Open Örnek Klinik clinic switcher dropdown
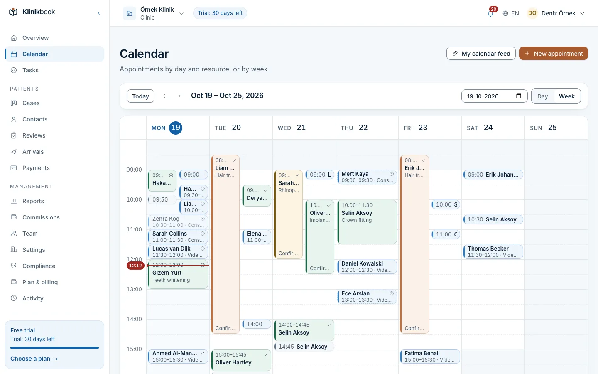This screenshot has height=374, width=598. [x=153, y=13]
